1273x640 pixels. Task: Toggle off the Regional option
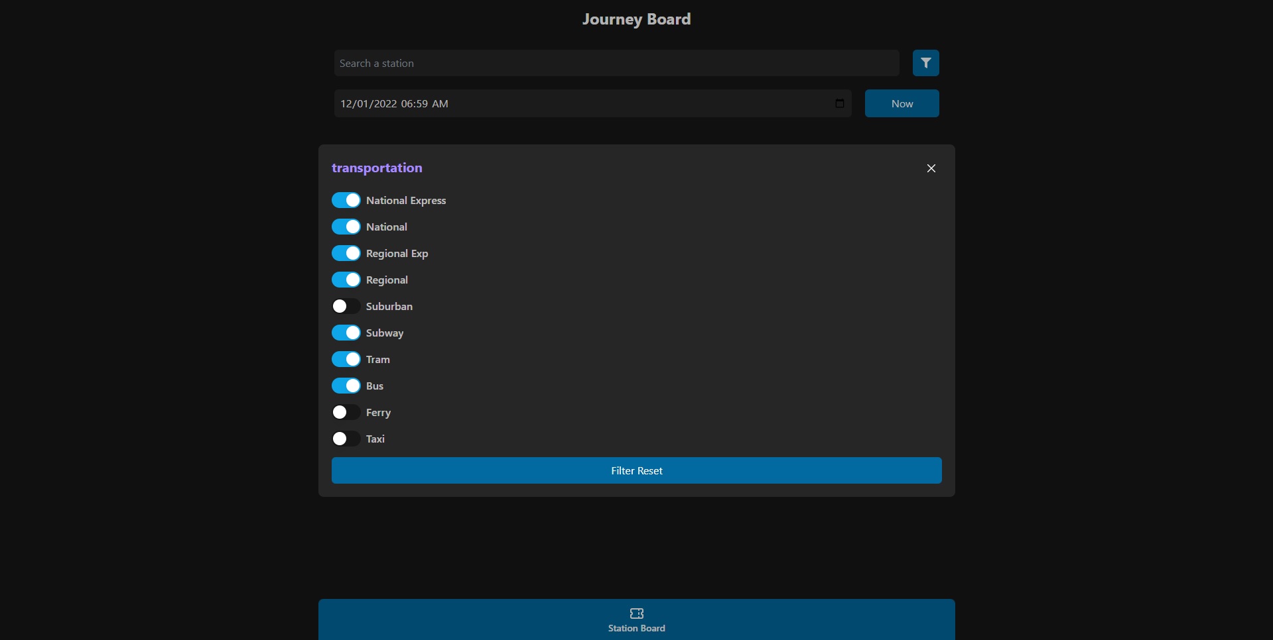346,280
